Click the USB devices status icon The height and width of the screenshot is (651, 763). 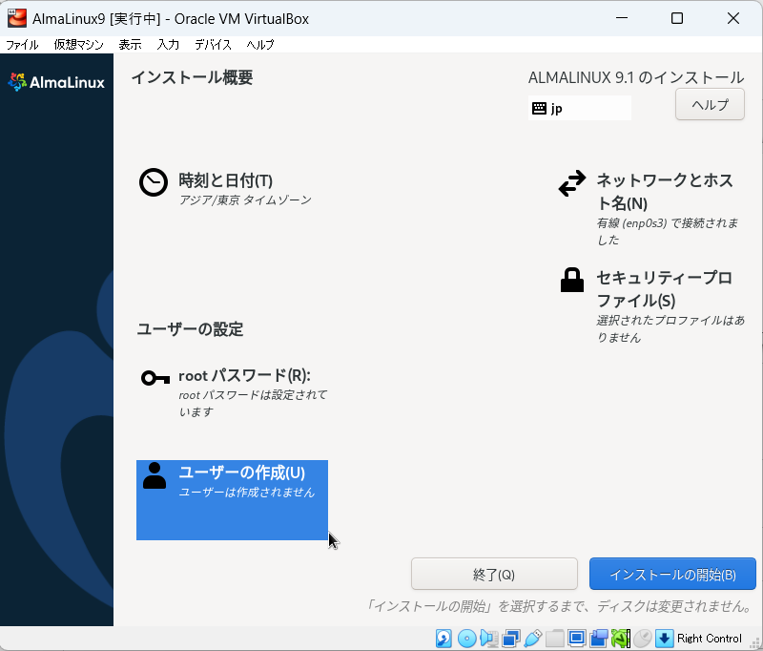click(x=533, y=639)
